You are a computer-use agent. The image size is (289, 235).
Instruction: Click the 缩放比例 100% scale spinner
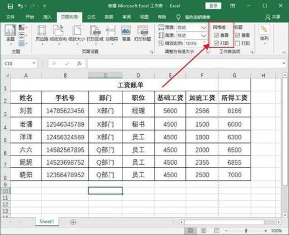click(x=195, y=44)
